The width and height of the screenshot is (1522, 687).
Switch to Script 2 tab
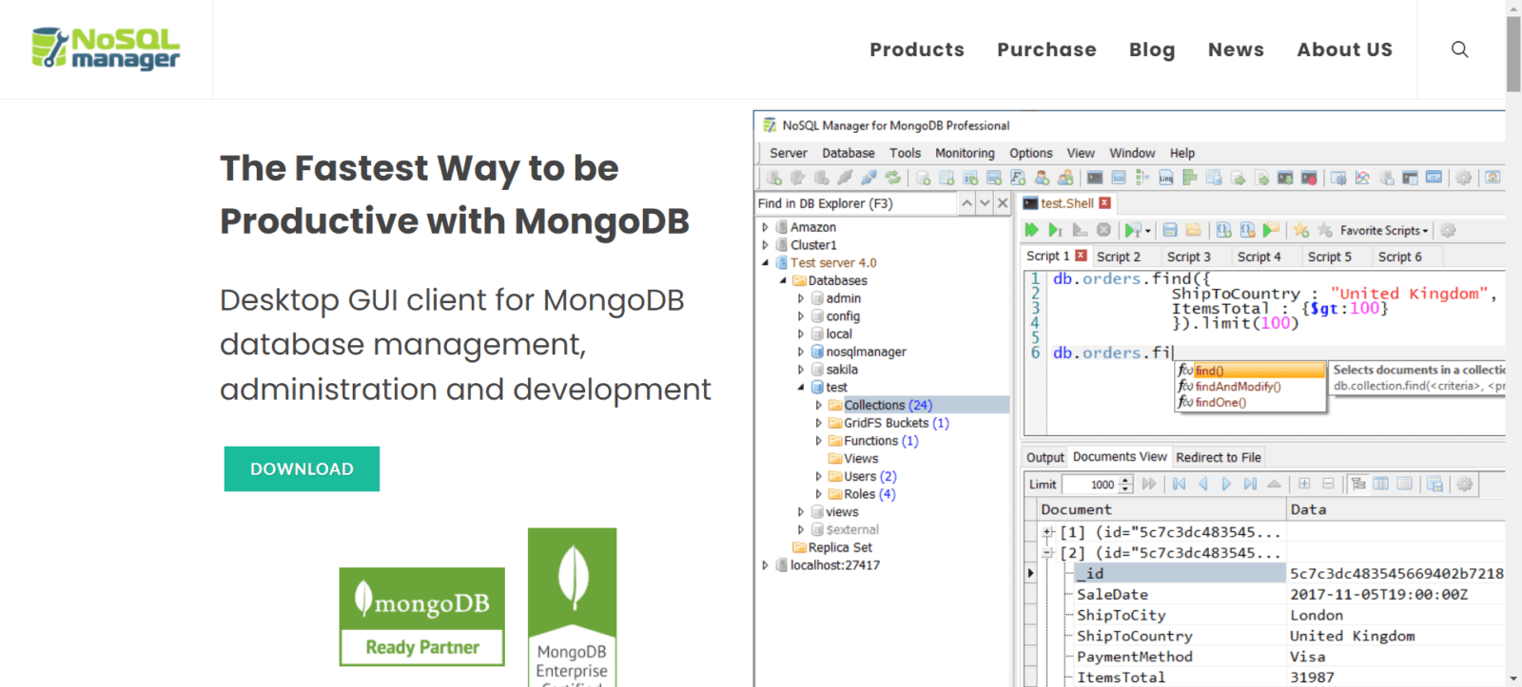click(x=1119, y=257)
